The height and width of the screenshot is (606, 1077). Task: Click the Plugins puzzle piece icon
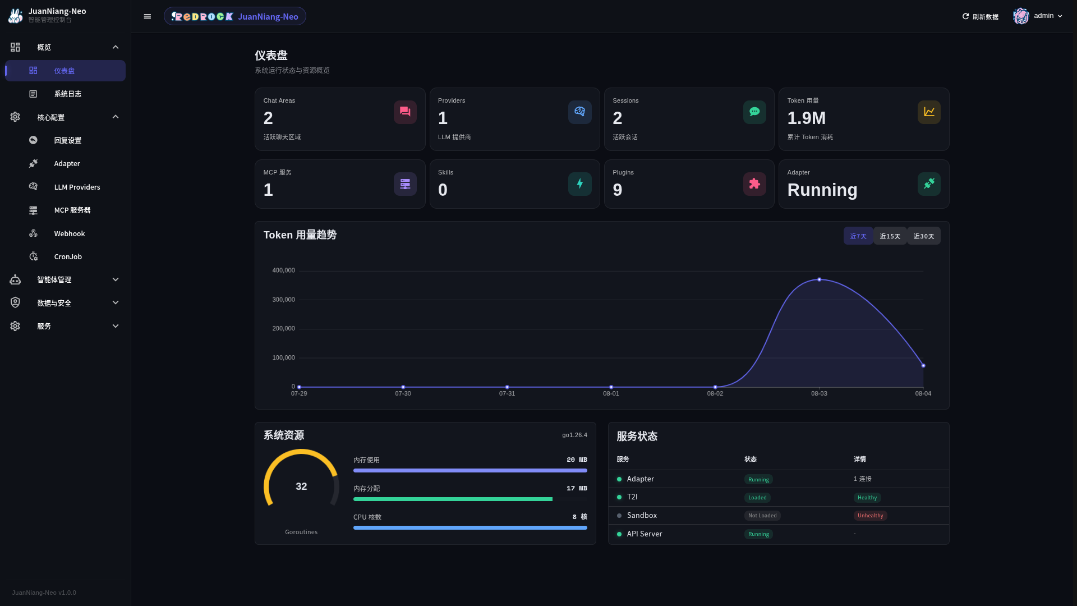pyautogui.click(x=754, y=184)
